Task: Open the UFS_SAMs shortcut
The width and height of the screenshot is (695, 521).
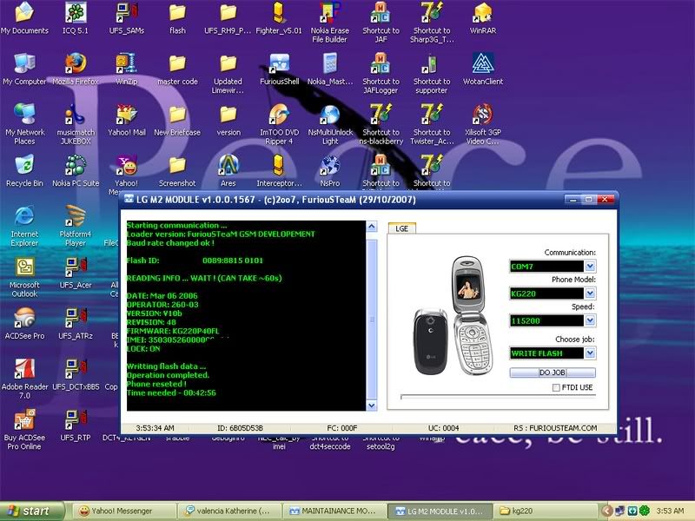Action: [126, 18]
